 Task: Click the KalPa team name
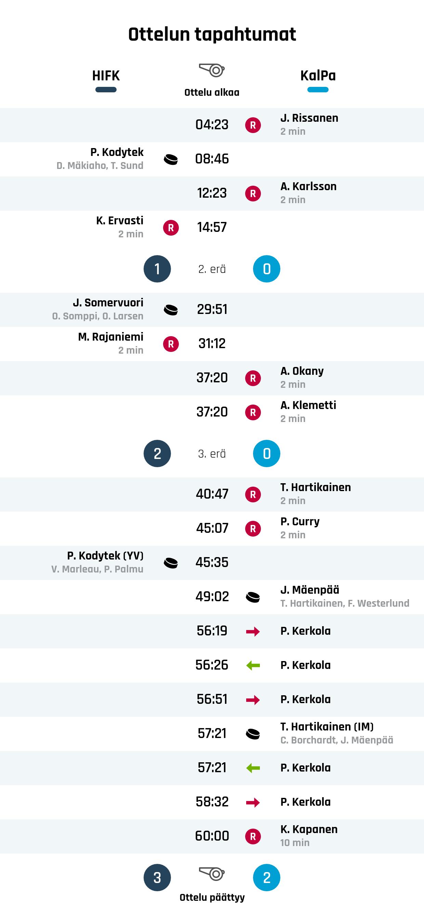318,76
